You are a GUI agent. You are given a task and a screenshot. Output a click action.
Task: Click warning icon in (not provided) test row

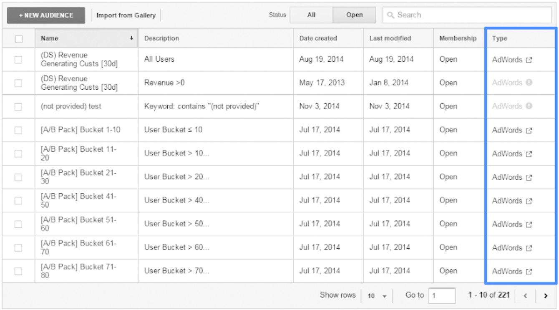(x=529, y=106)
